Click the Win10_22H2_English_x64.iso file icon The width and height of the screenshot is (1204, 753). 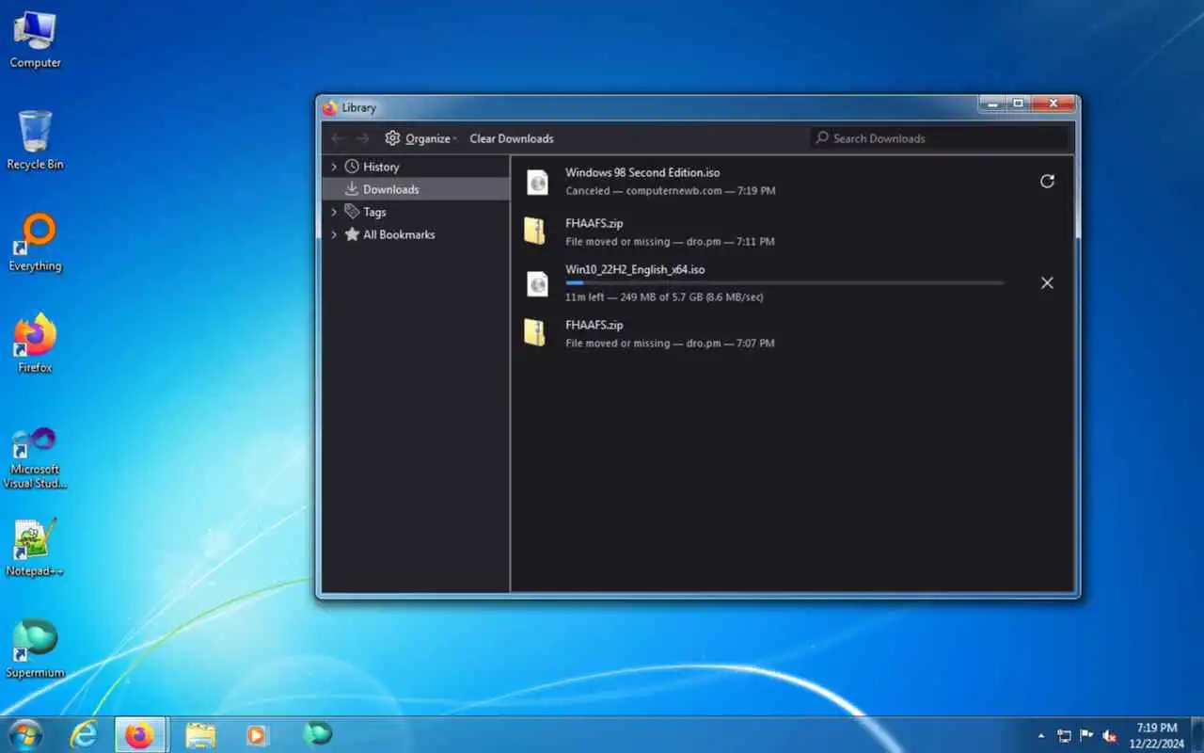pos(536,283)
